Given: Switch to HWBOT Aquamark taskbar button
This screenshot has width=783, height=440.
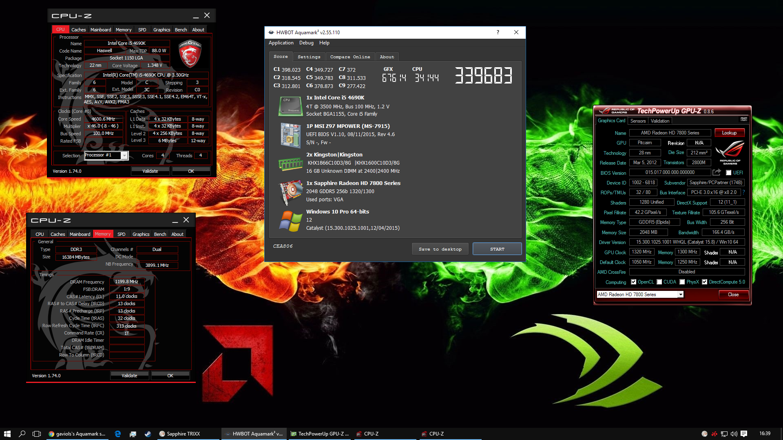Looking at the screenshot, I should pyautogui.click(x=254, y=434).
